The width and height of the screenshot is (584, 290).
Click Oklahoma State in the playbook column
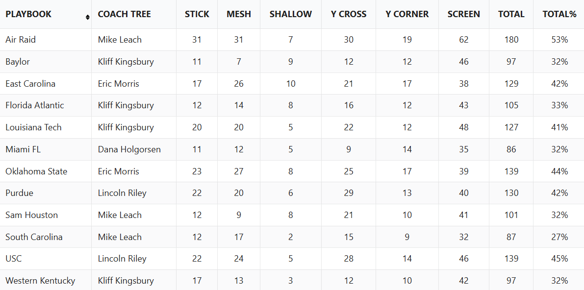point(36,171)
